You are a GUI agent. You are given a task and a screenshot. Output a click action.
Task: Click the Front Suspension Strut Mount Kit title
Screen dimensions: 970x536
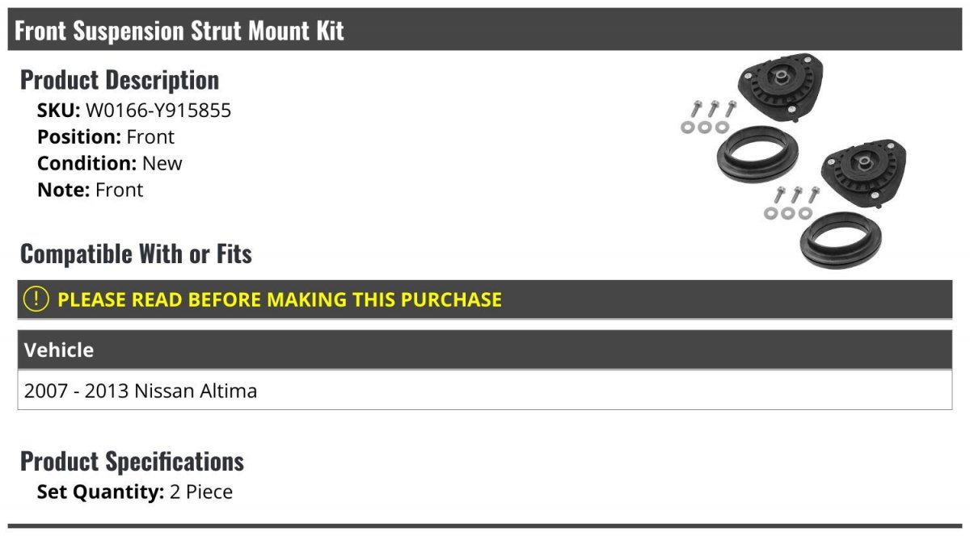click(x=179, y=31)
